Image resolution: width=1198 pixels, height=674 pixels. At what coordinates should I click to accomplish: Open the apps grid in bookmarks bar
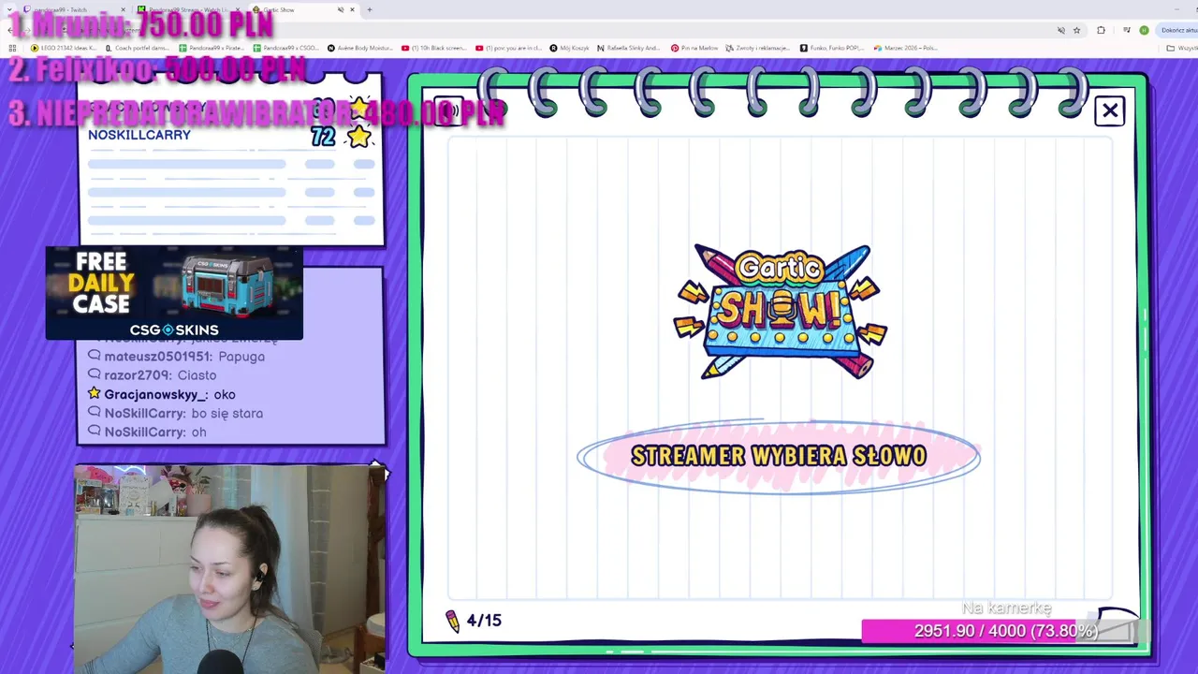(12, 48)
